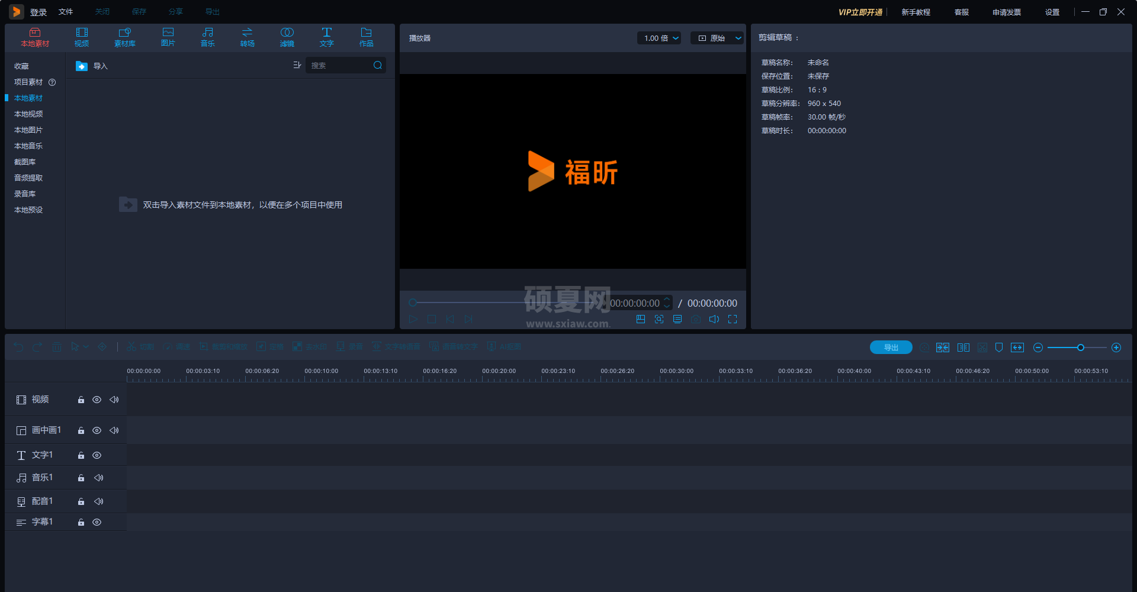The height and width of the screenshot is (592, 1137).
Task: Select 项目素材 in the left sidebar
Action: [x=28, y=82]
